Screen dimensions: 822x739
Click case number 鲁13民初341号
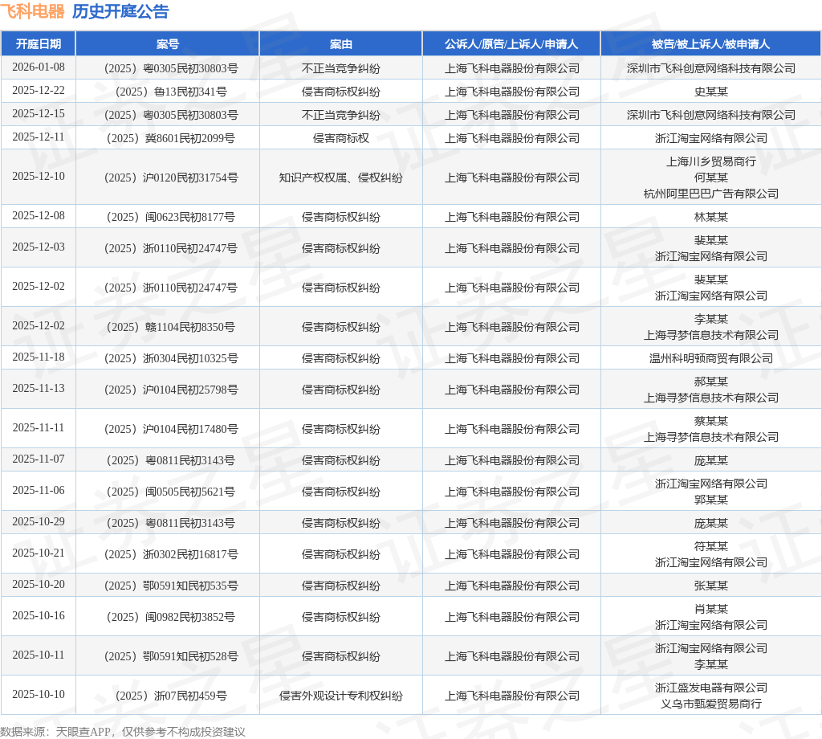coord(171,92)
